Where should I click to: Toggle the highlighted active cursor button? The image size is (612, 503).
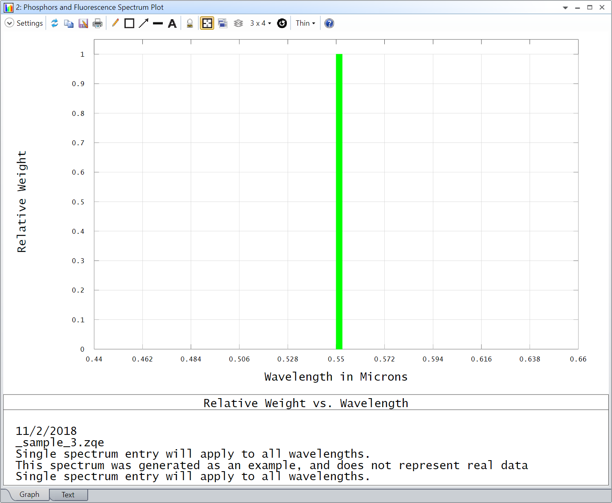[x=207, y=23]
